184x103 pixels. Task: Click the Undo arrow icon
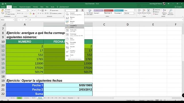(x=5, y=4)
